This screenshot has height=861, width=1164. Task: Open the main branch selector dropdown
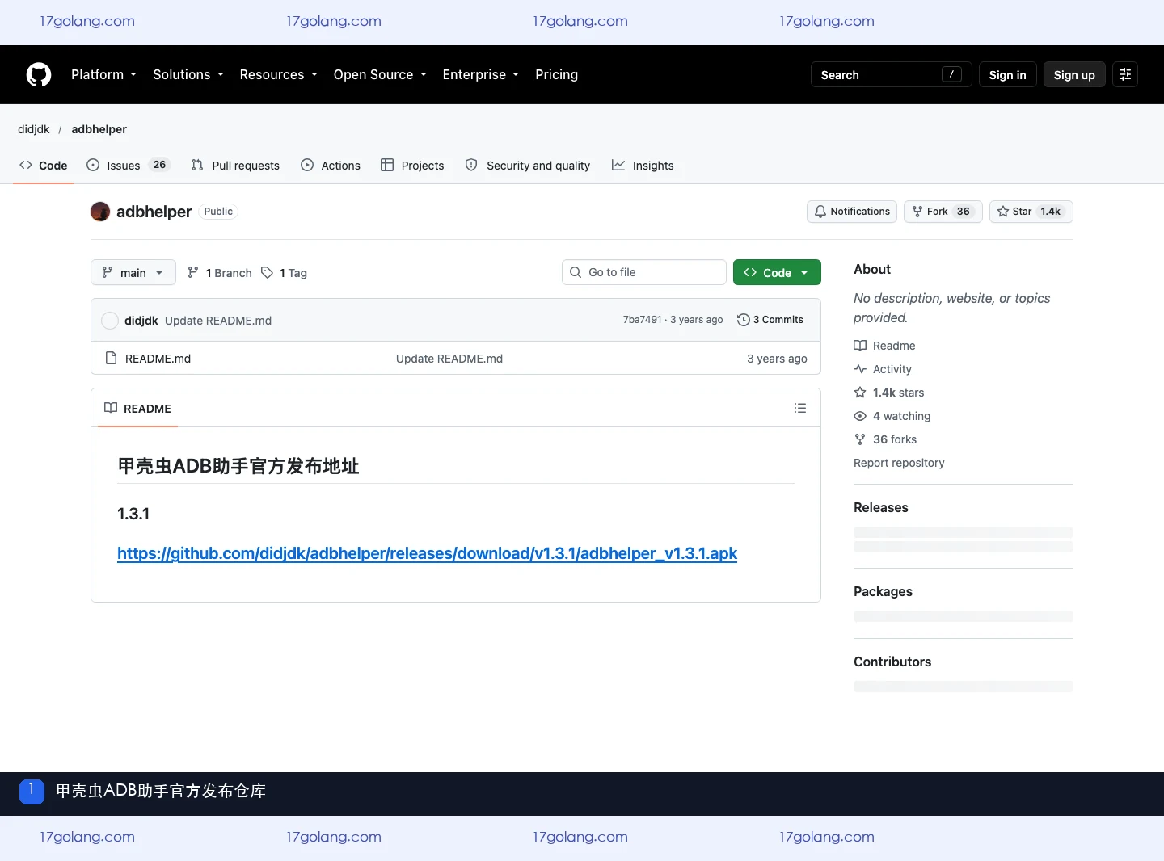[133, 273]
